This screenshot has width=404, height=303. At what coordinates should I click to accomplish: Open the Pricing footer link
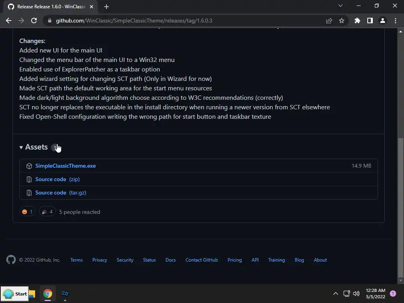coord(235,260)
